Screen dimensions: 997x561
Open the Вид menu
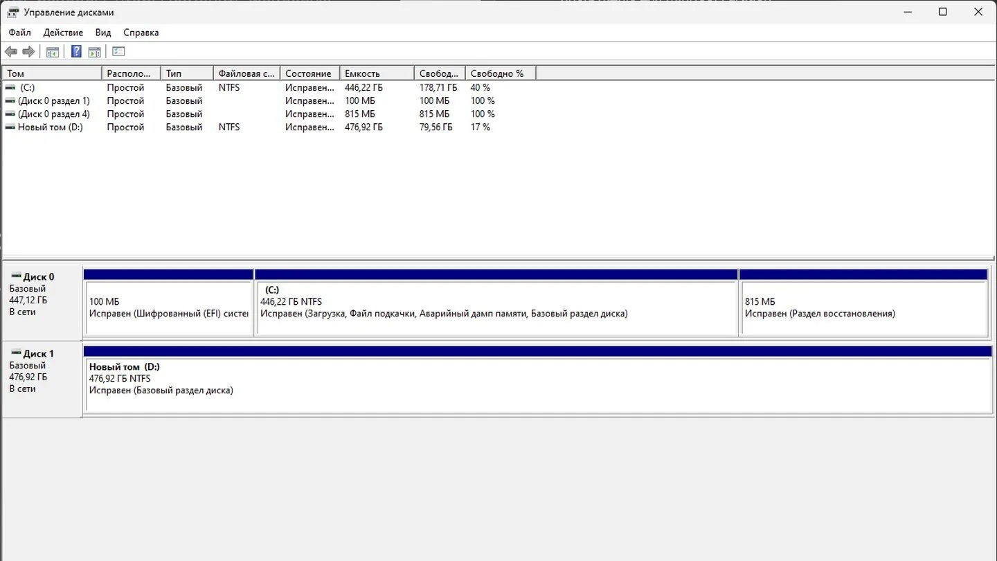pyautogui.click(x=103, y=33)
